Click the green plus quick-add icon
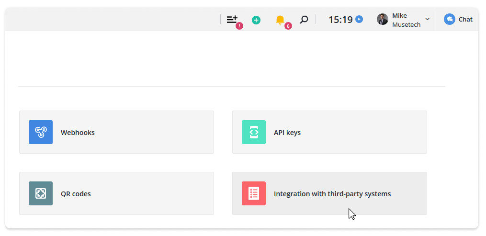This screenshot has width=486, height=236. pos(256,20)
